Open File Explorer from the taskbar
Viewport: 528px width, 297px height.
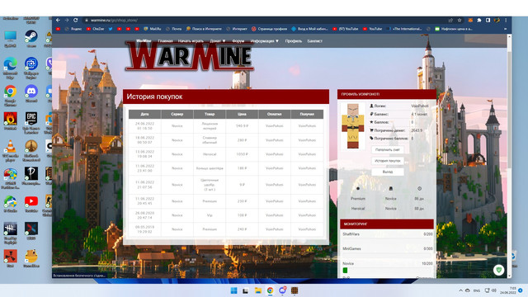pyautogui.click(x=258, y=290)
